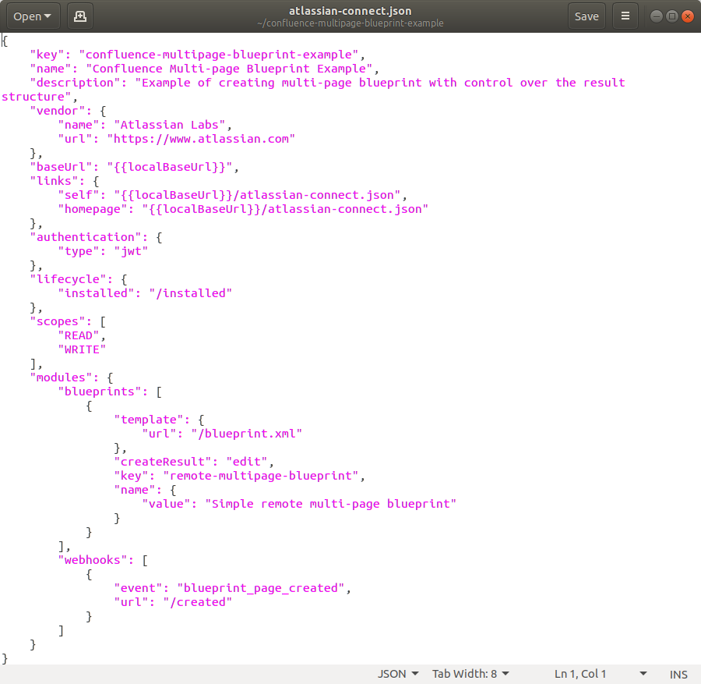This screenshot has width=701, height=684.
Task: Click the "blueprints" property key
Action: coord(99,392)
